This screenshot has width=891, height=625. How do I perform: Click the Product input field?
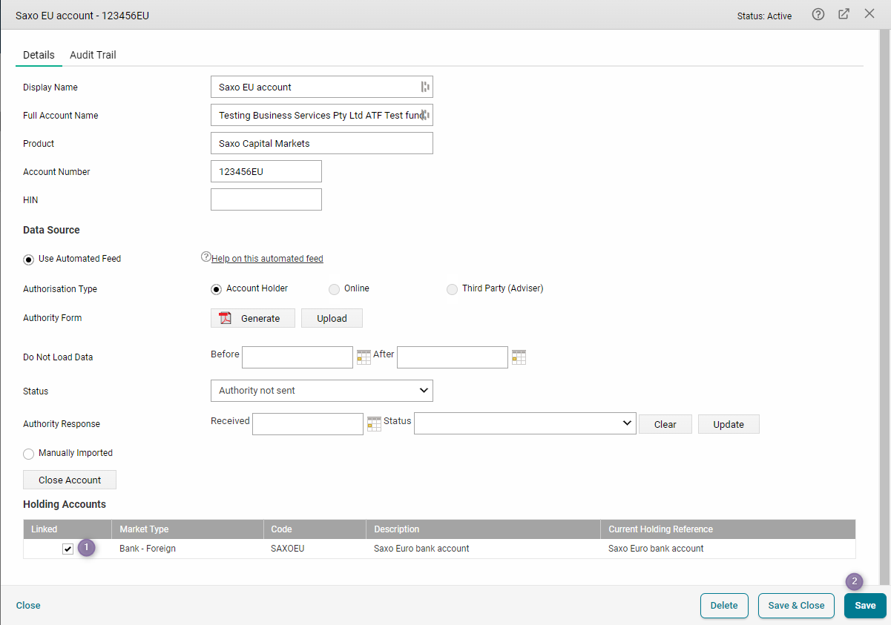(322, 143)
